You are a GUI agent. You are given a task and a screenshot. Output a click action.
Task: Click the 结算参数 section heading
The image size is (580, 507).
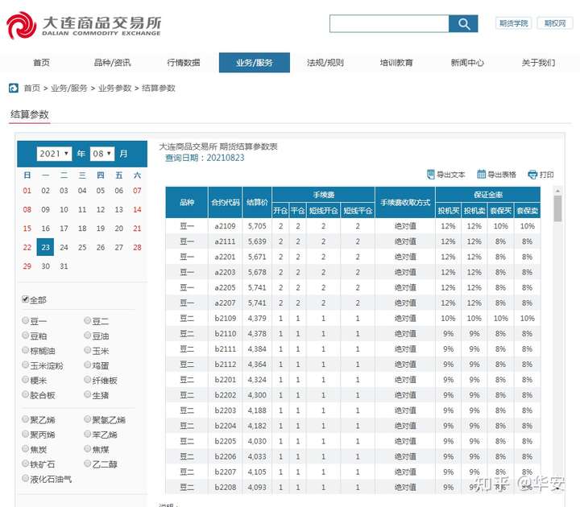click(x=30, y=114)
